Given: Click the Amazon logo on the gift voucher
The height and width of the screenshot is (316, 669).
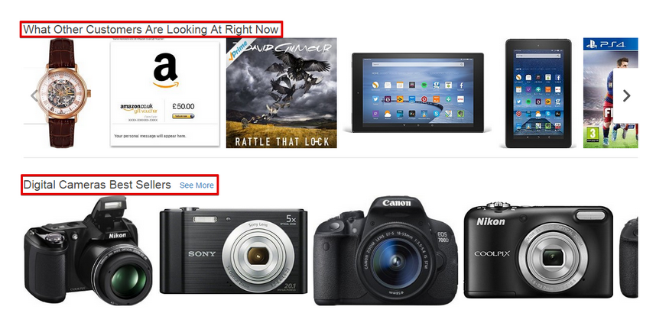Looking at the screenshot, I should tap(166, 70).
